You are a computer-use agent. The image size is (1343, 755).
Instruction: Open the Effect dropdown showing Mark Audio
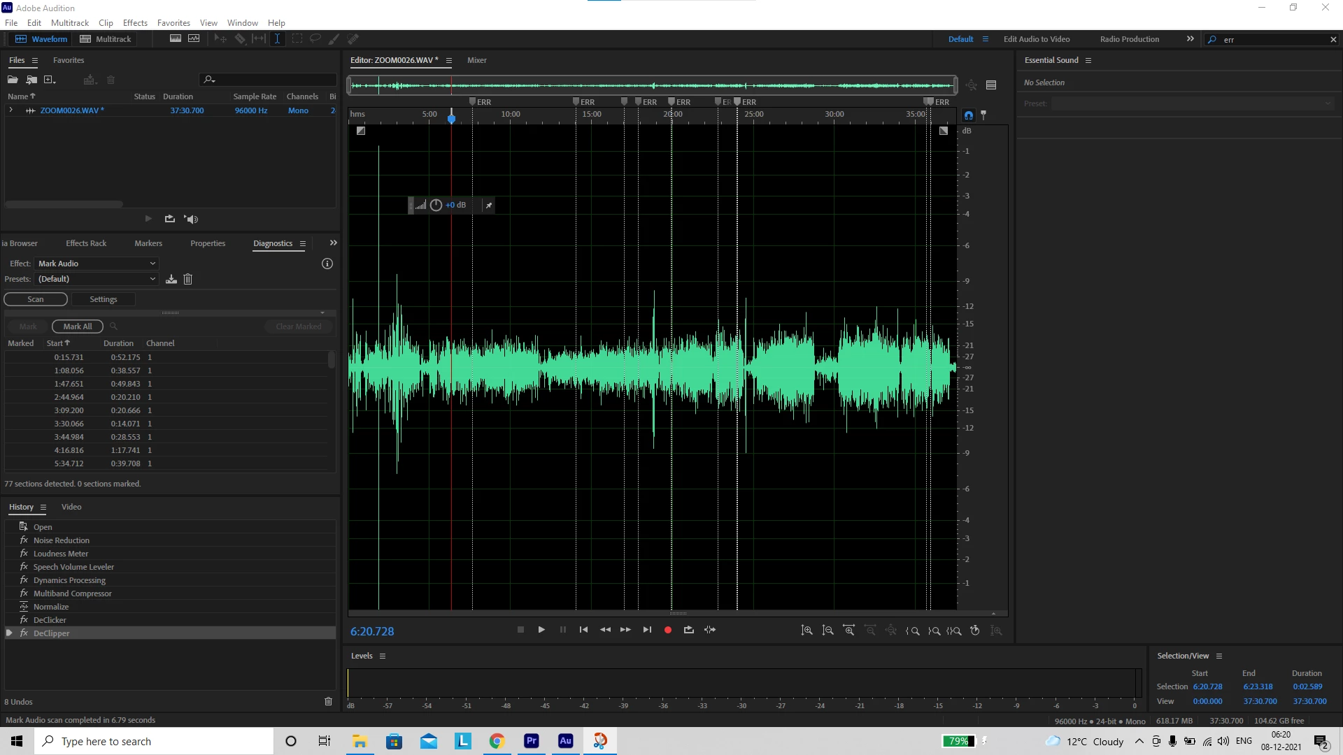point(97,264)
